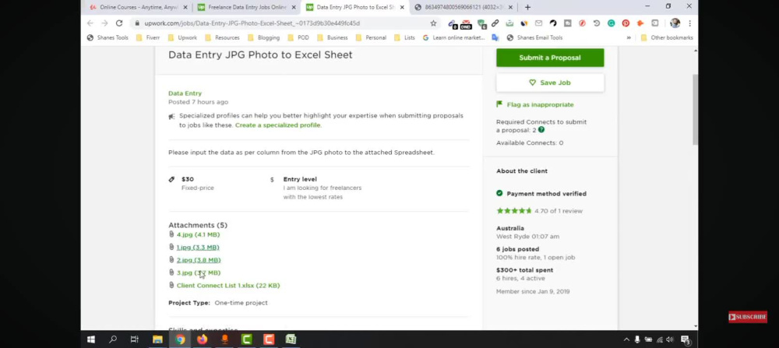
Task: Click the DND Gmail extension icon
Action: click(x=466, y=23)
